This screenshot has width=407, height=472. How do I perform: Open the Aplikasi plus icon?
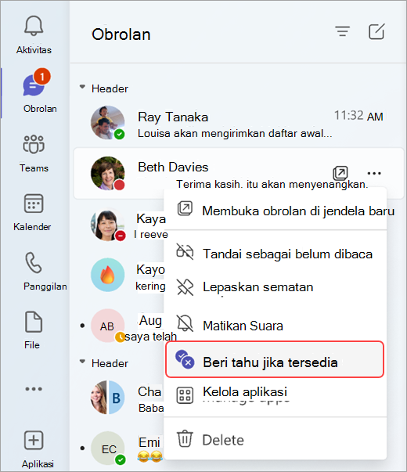(34, 441)
